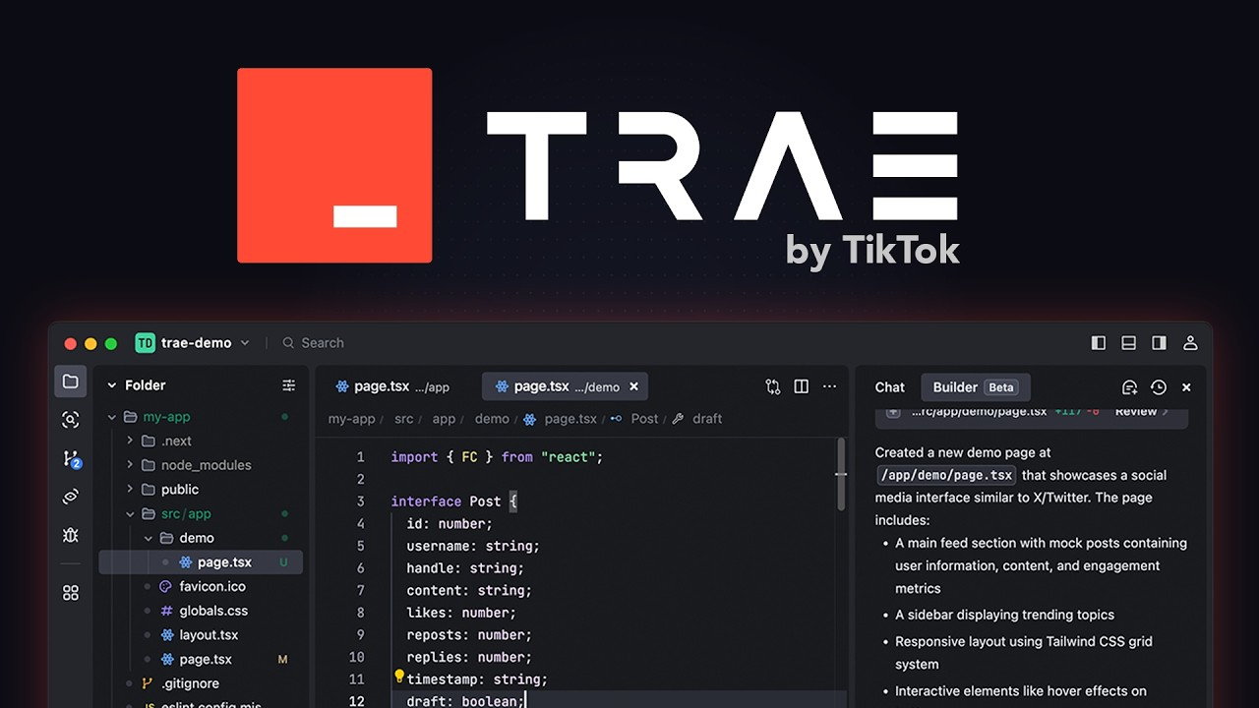Toggle the left sidebar layout icon
Image resolution: width=1259 pixels, height=708 pixels.
point(1099,343)
